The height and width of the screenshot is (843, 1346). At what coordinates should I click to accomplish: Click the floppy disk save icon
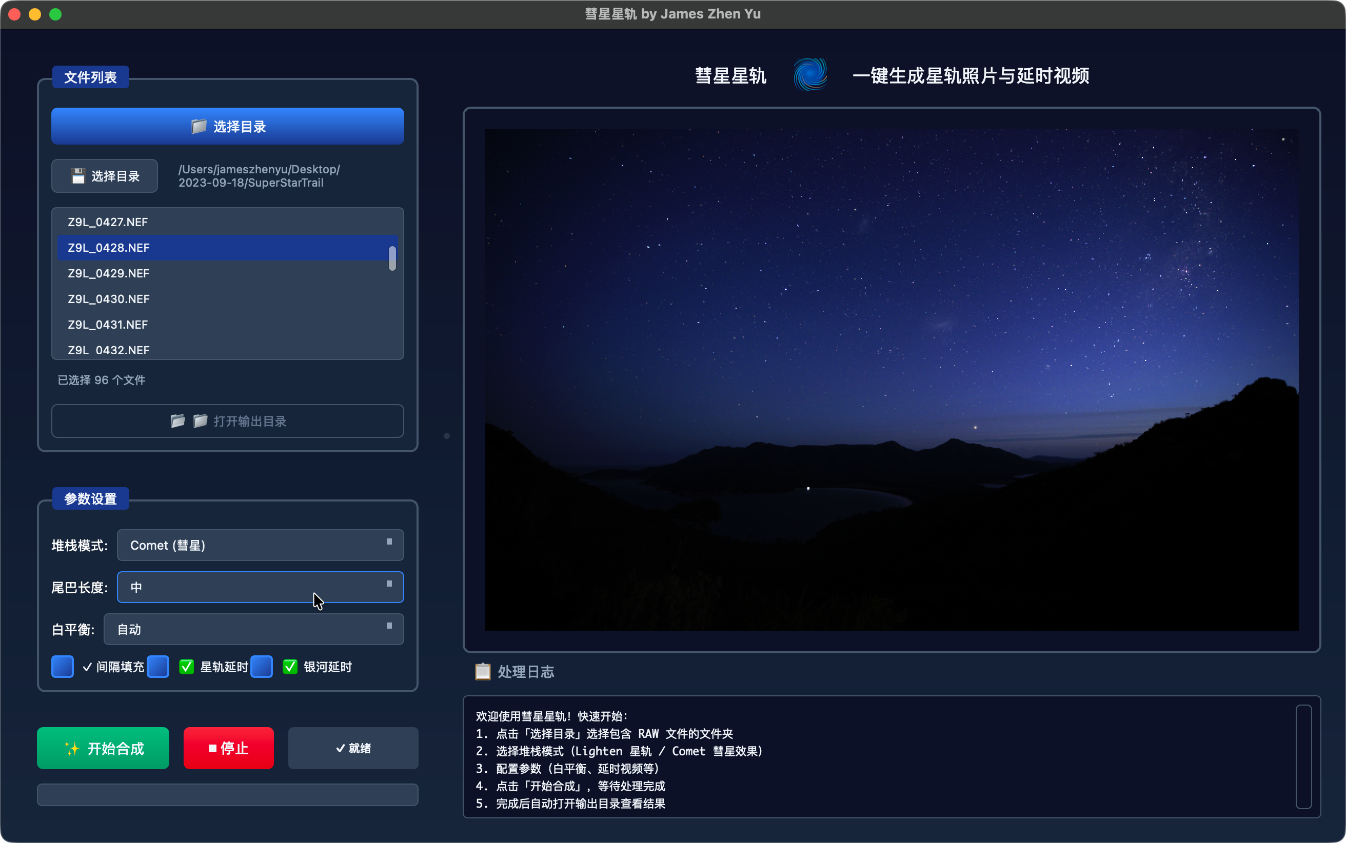(x=77, y=176)
